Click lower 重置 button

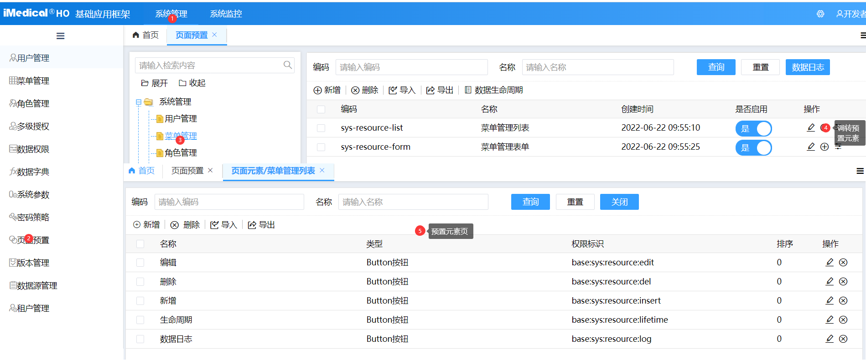tap(575, 202)
